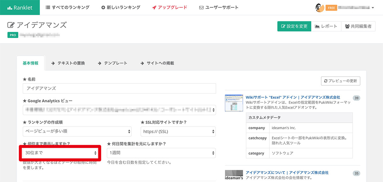This screenshot has width=383, height=182.
Task: Open アイデアマンズについて link
Action: point(287,172)
